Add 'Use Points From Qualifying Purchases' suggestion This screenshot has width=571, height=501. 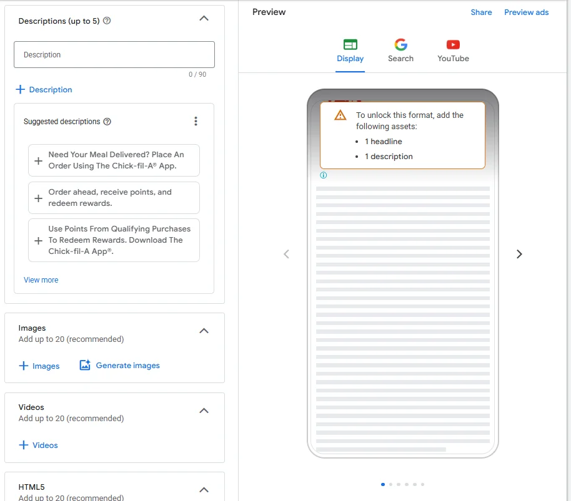point(114,240)
